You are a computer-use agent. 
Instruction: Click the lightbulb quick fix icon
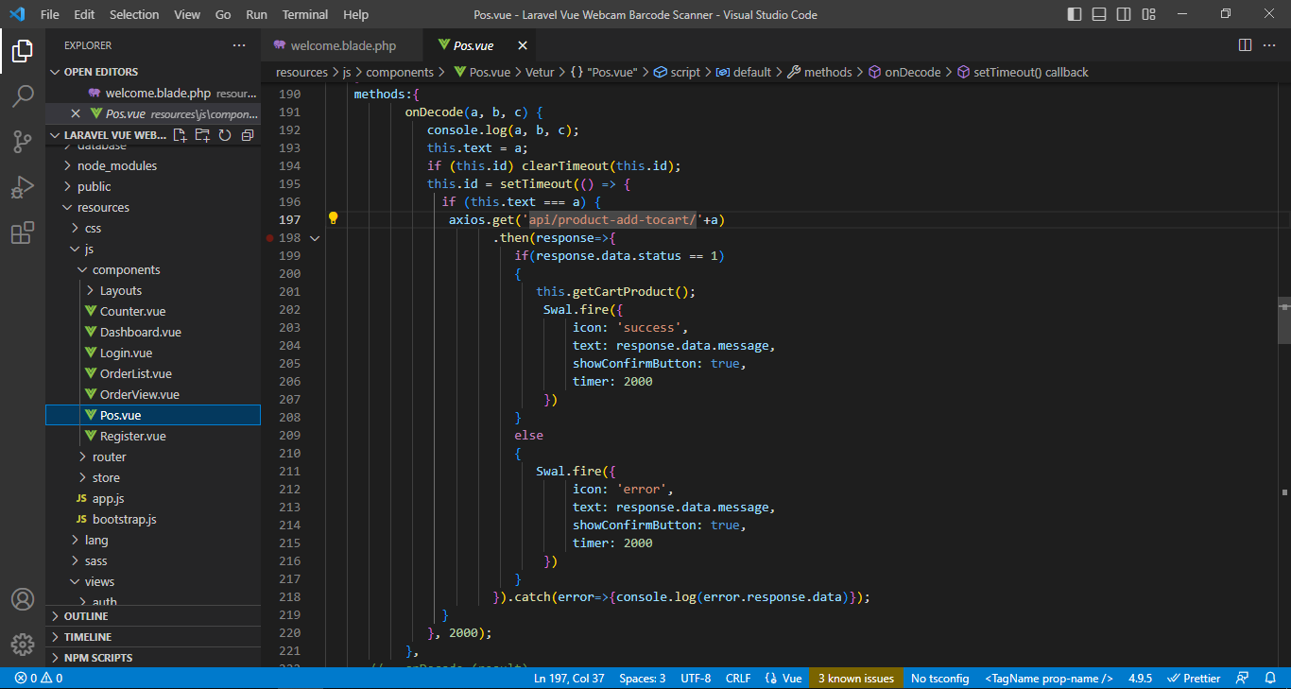[x=333, y=218]
